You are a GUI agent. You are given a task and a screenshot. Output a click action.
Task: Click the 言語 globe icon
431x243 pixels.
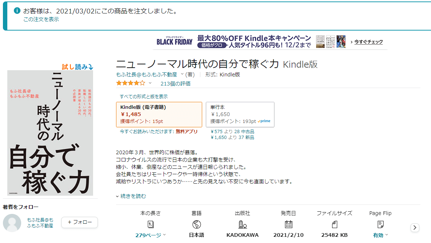point(197,225)
